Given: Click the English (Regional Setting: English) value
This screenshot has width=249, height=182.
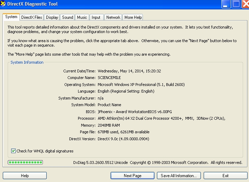Looking at the screenshot, I should (x=126, y=91).
